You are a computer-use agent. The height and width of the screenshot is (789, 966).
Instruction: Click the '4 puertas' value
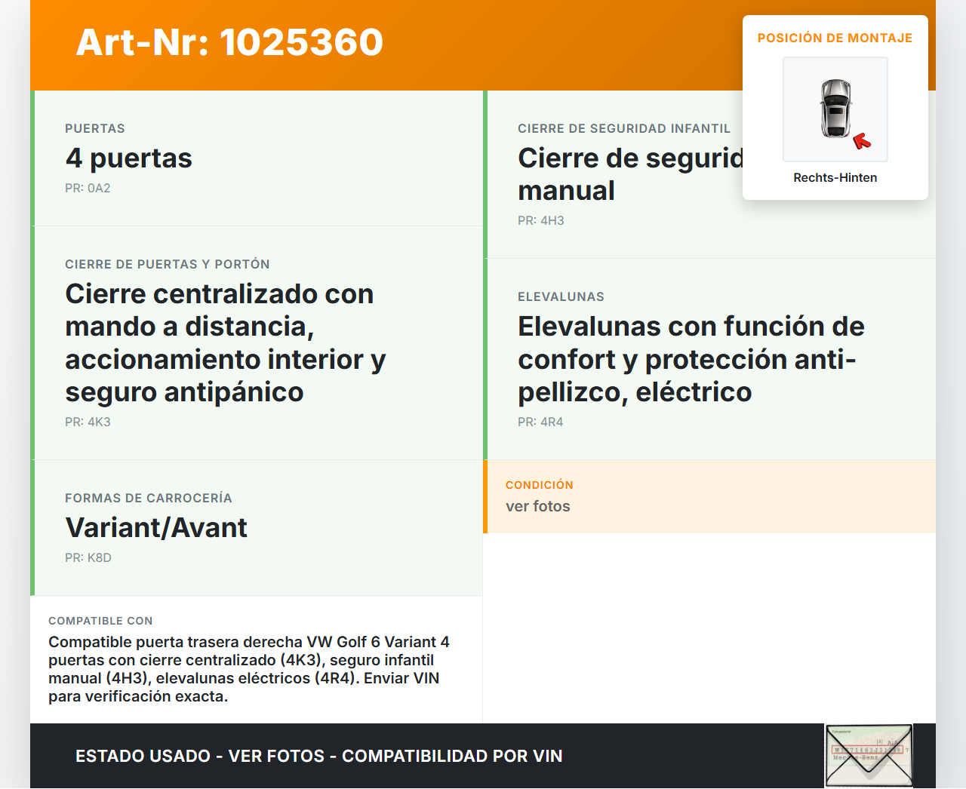129,158
